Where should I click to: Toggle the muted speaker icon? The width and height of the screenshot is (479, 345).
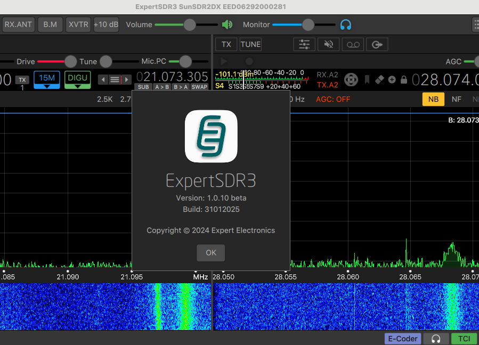pyautogui.click(x=328, y=45)
